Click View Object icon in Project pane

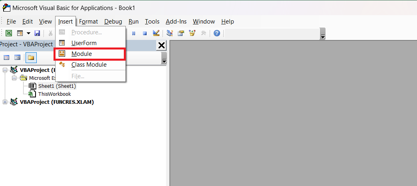coord(18,57)
